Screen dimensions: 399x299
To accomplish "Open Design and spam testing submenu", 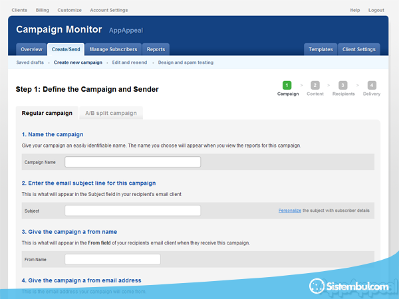I will 186,62.
